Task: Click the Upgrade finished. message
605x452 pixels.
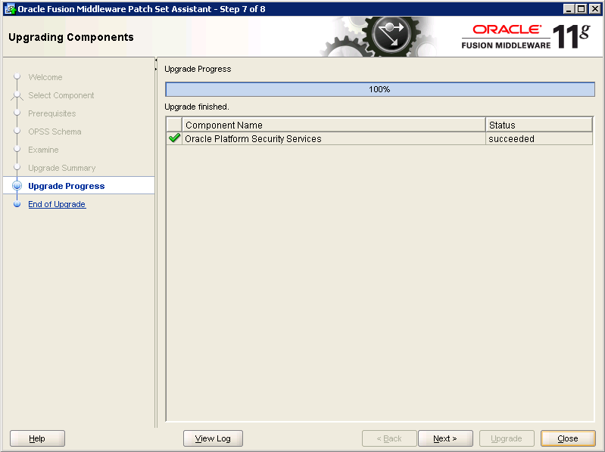Action: tap(197, 107)
